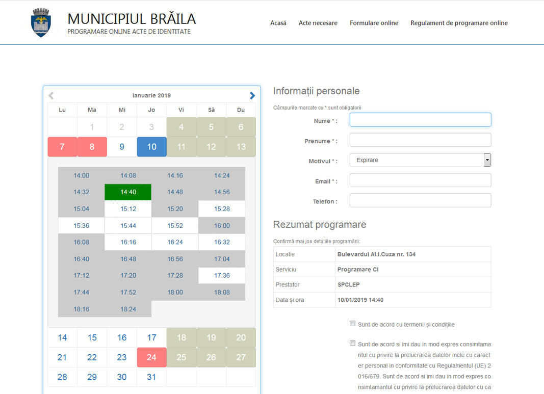Accept the terms and conditions checkbox
Viewport: 544px width, 394px height.
(352, 324)
